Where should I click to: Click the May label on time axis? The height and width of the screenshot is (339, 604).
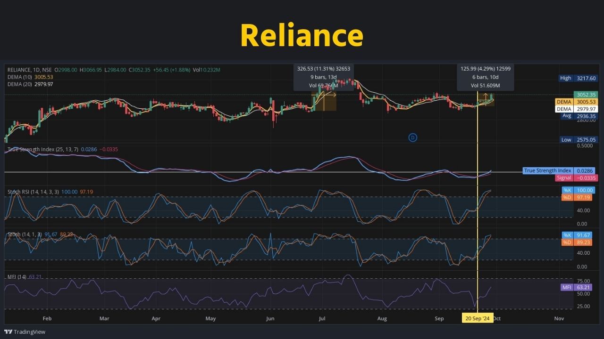pyautogui.click(x=210, y=319)
